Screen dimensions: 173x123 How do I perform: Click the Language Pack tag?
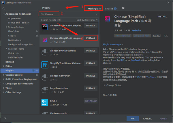(142, 36)
